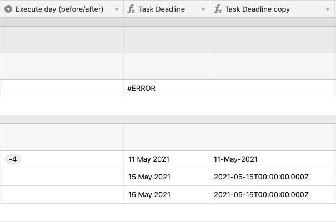Click the formula icon beside Task Deadline
Image resolution: width=336 pixels, height=222 pixels.
tap(131, 9)
